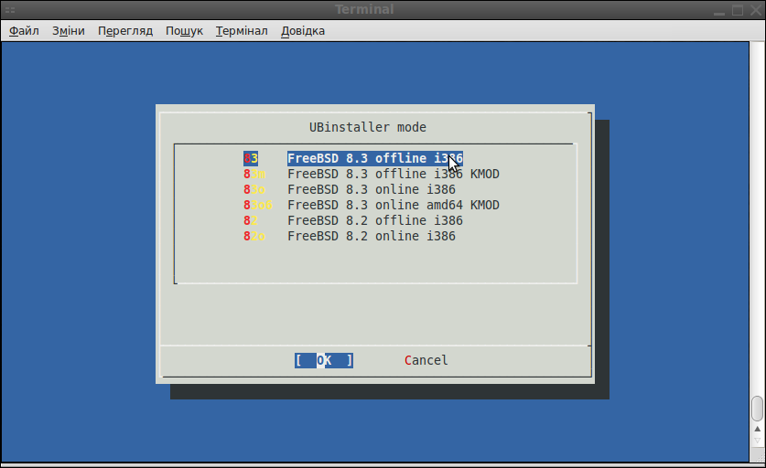This screenshot has width=766, height=468.
Task: Confirm selection with the OK button
Action: pos(324,360)
